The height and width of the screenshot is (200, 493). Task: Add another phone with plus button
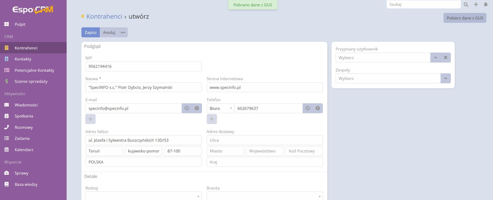[212, 119]
